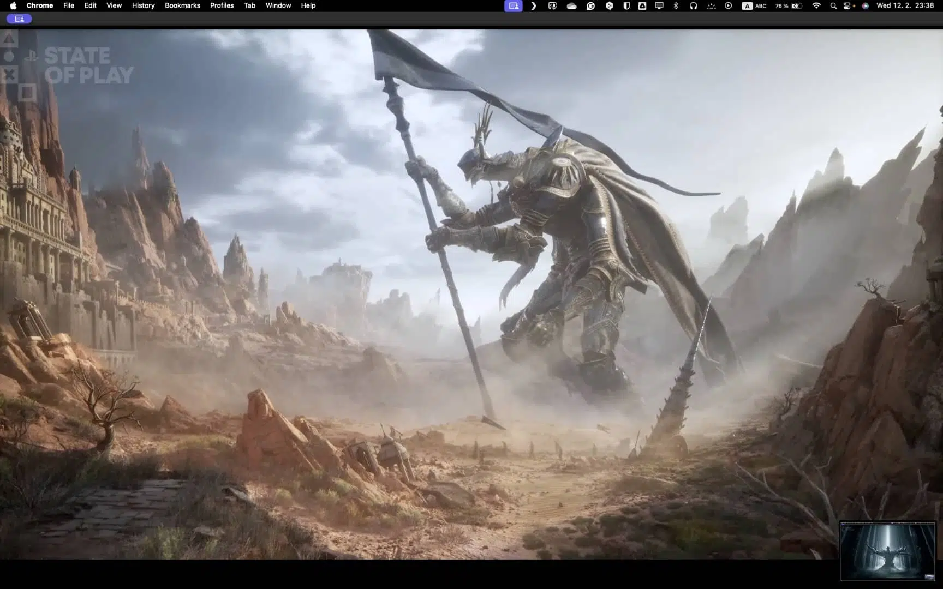Open the Profiles menu
The height and width of the screenshot is (589, 943).
click(x=222, y=5)
